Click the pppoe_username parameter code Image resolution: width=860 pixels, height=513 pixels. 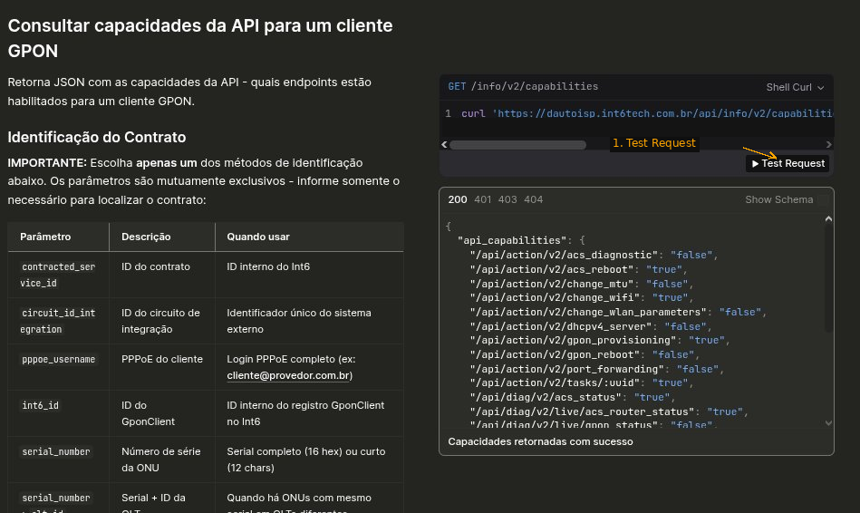coord(59,360)
